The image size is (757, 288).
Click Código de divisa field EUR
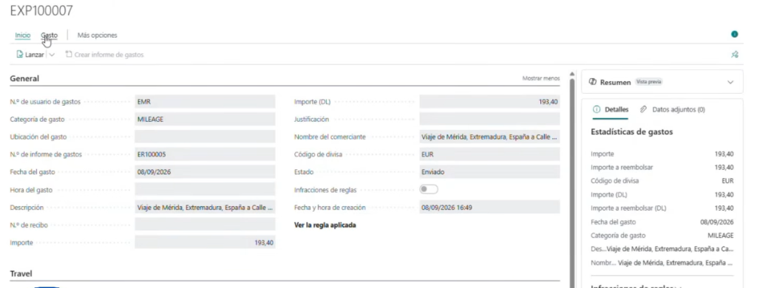pyautogui.click(x=489, y=154)
